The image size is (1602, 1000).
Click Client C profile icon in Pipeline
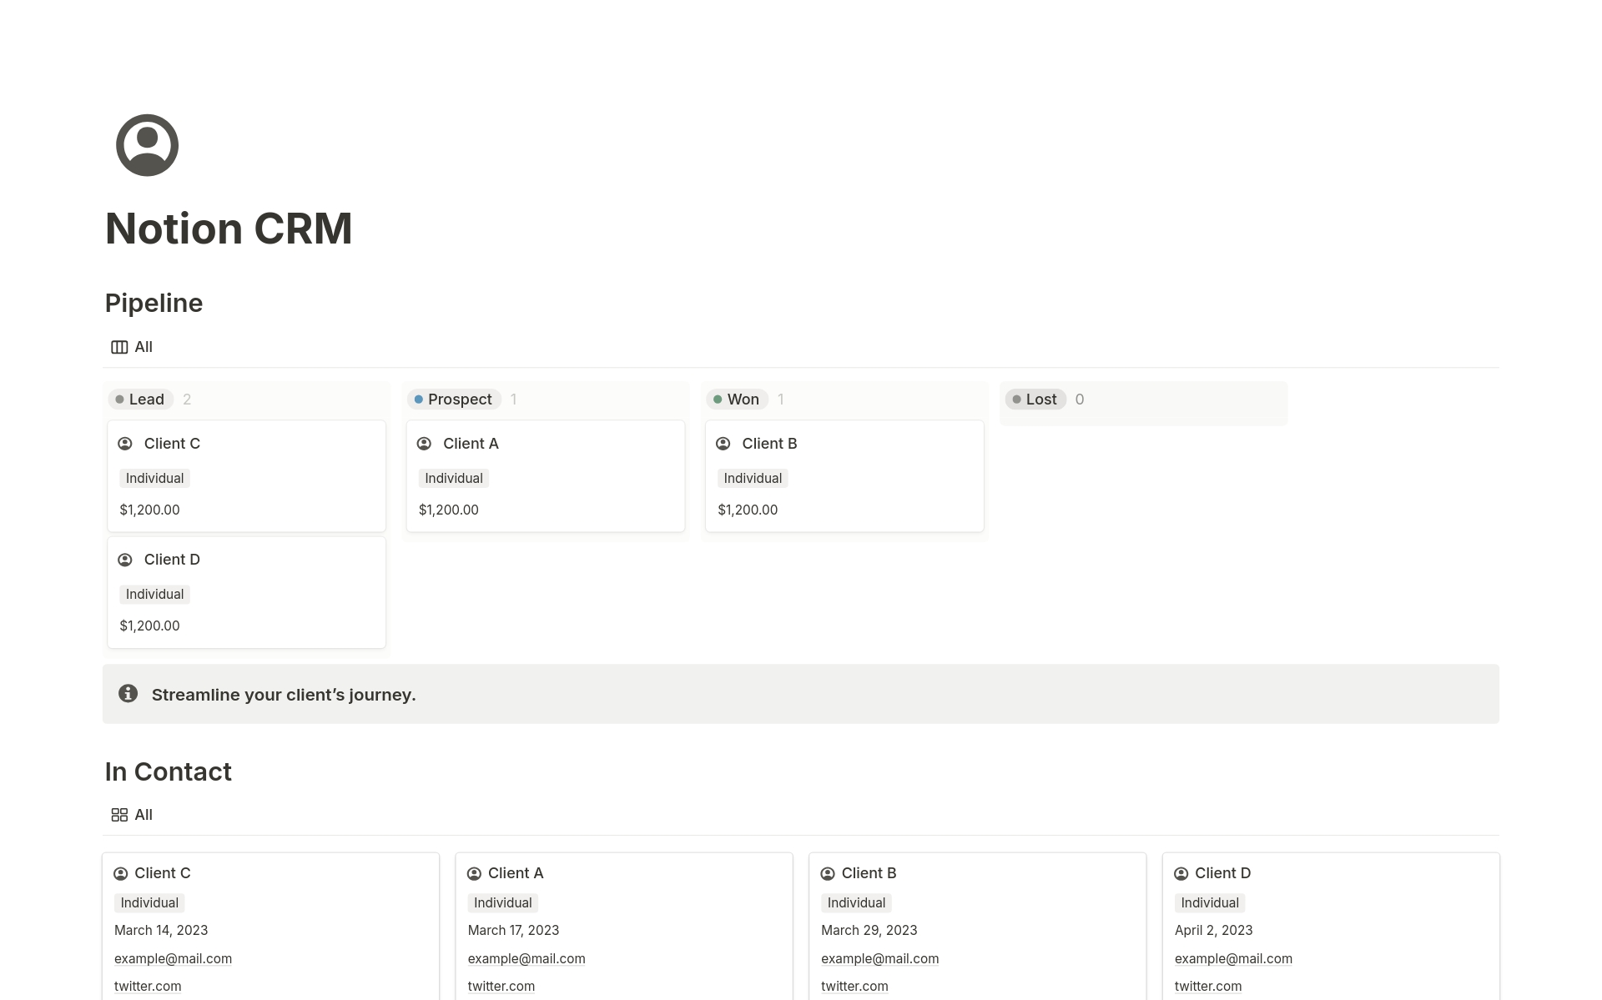(126, 444)
